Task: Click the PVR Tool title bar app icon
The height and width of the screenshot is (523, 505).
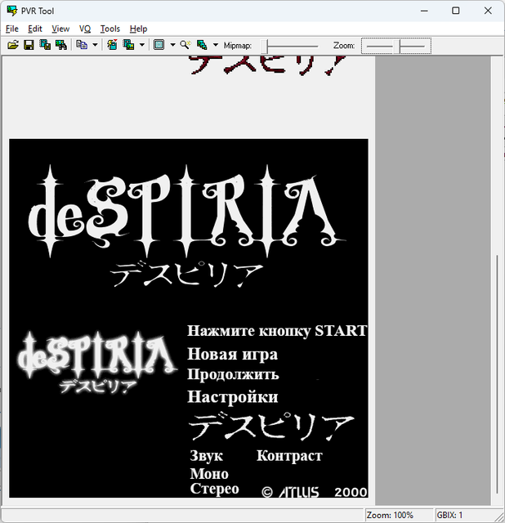Action: (12, 11)
